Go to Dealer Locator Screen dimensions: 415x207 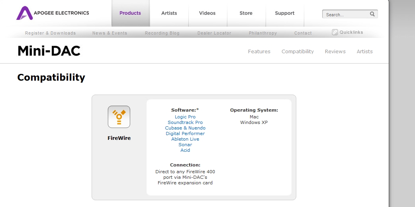[214, 33]
